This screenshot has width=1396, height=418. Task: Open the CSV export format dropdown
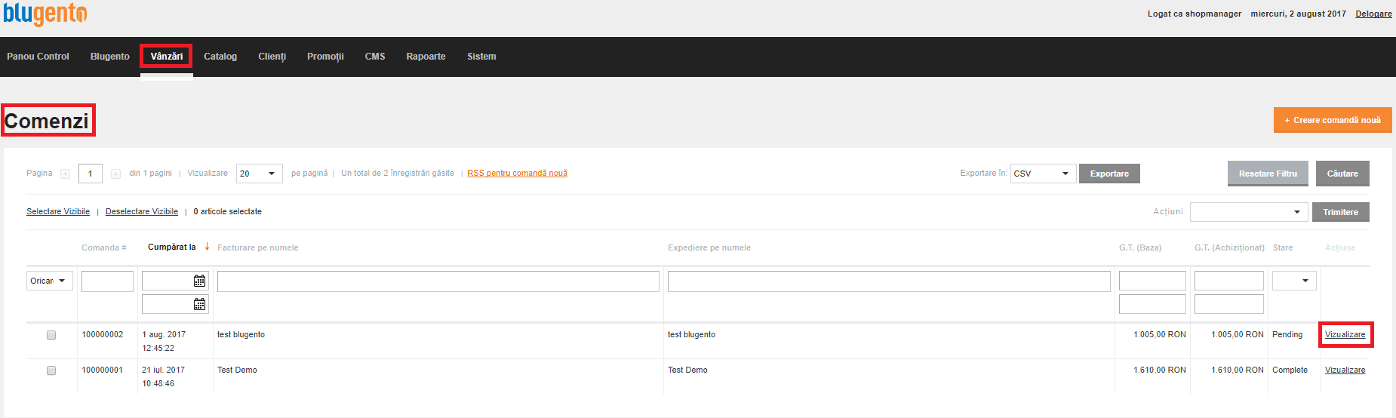[x=1044, y=174]
